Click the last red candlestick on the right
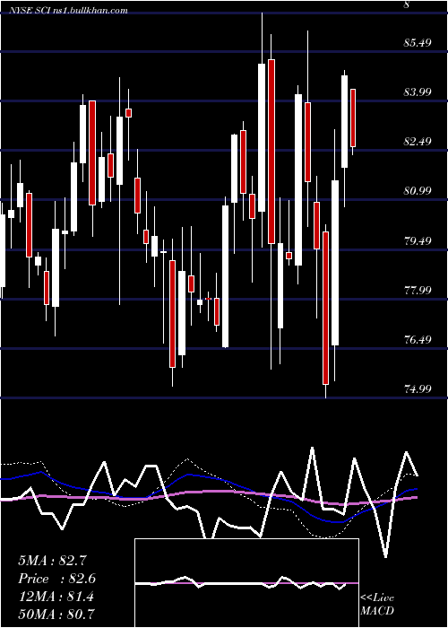 tap(353, 118)
